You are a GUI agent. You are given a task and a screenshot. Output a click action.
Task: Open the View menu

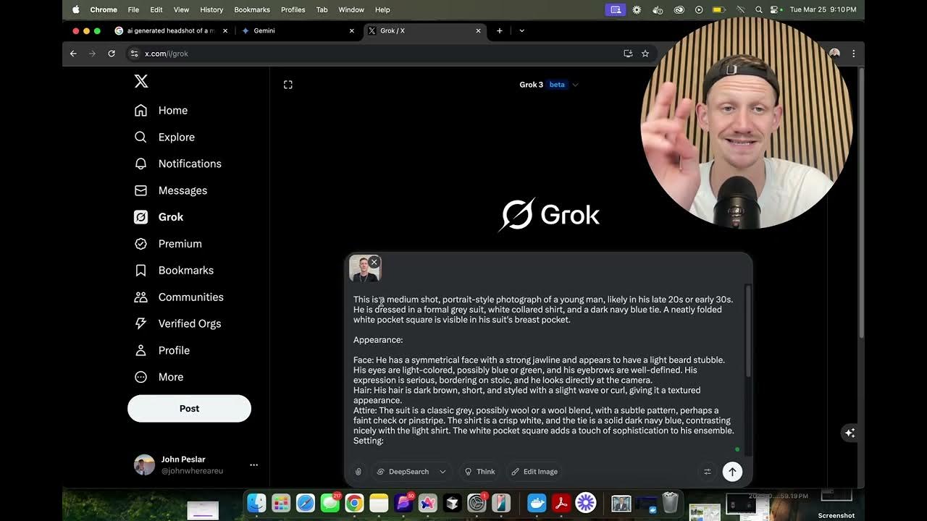(181, 9)
